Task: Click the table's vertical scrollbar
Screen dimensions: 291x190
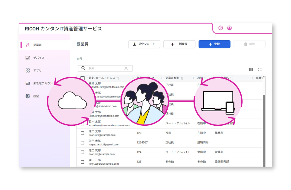Action: tap(264, 127)
